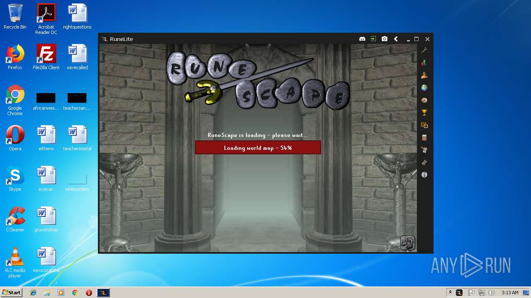Image resolution: width=531 pixels, height=298 pixels.
Task: Click the Loading world map progress bar
Action: coord(258,148)
